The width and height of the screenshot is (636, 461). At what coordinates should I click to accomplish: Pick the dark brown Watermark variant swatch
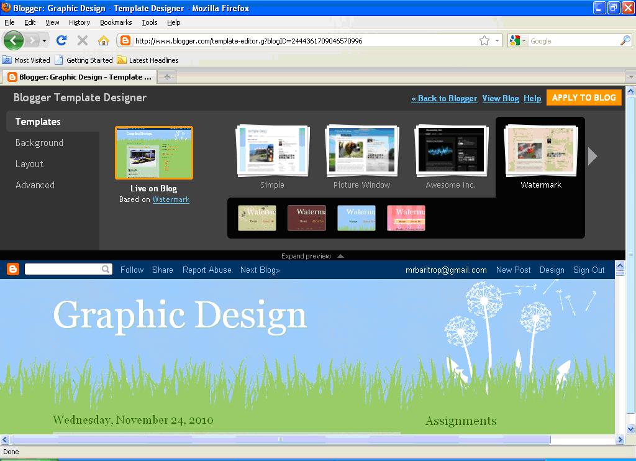tap(307, 218)
